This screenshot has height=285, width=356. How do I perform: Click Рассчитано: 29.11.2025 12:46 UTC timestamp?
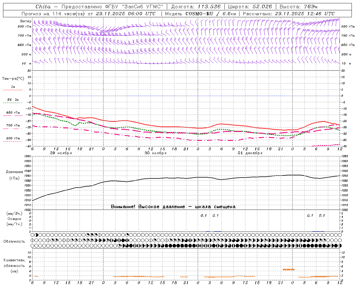pyautogui.click(x=289, y=14)
